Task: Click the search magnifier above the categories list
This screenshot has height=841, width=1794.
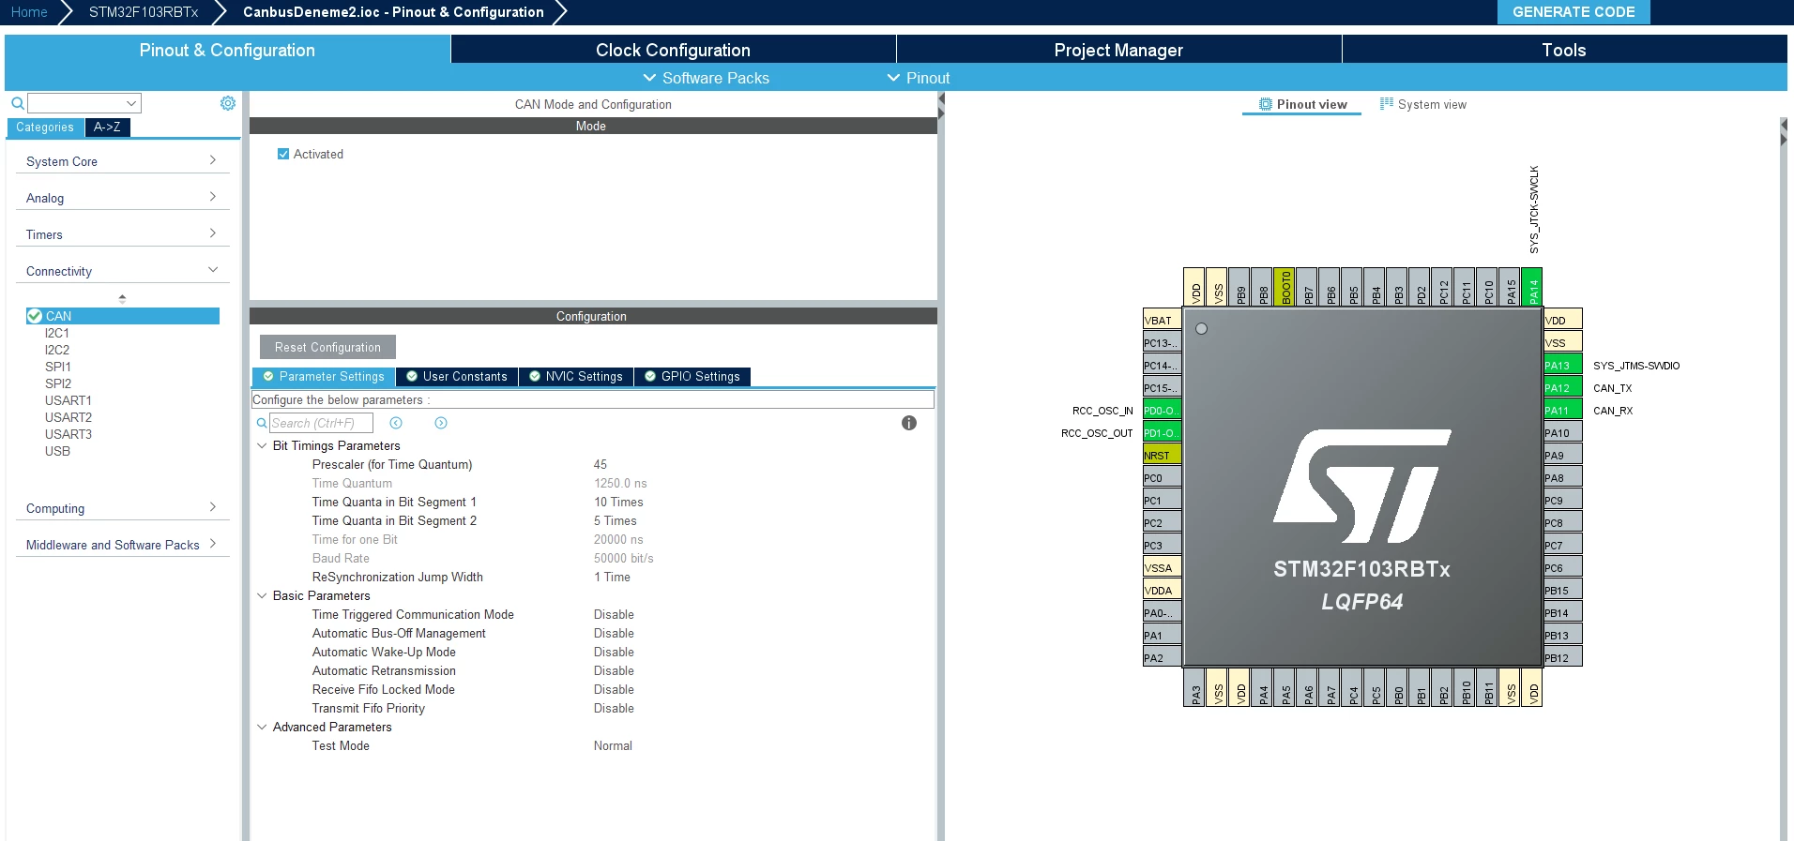Action: [x=18, y=103]
